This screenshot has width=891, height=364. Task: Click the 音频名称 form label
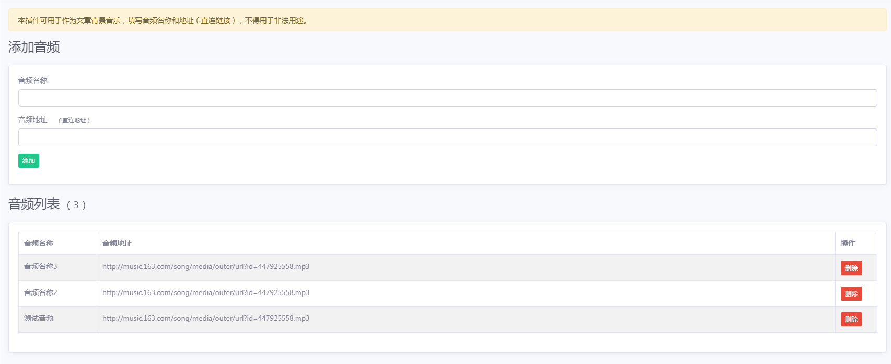coord(33,80)
